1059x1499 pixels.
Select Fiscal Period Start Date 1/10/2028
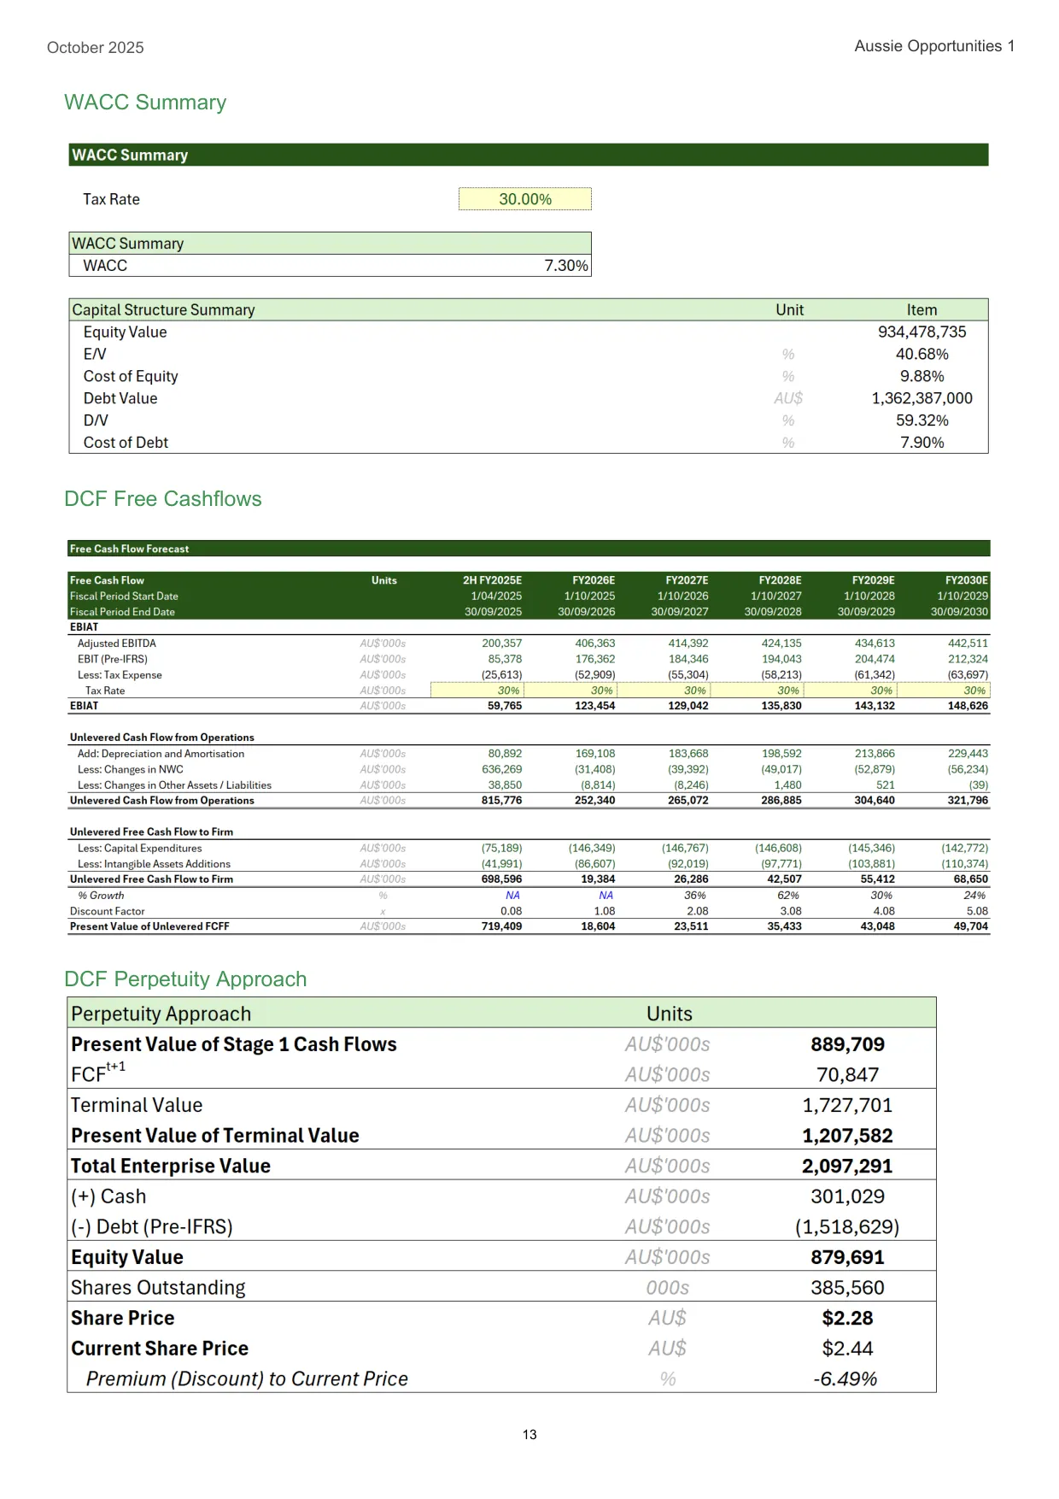click(x=869, y=597)
